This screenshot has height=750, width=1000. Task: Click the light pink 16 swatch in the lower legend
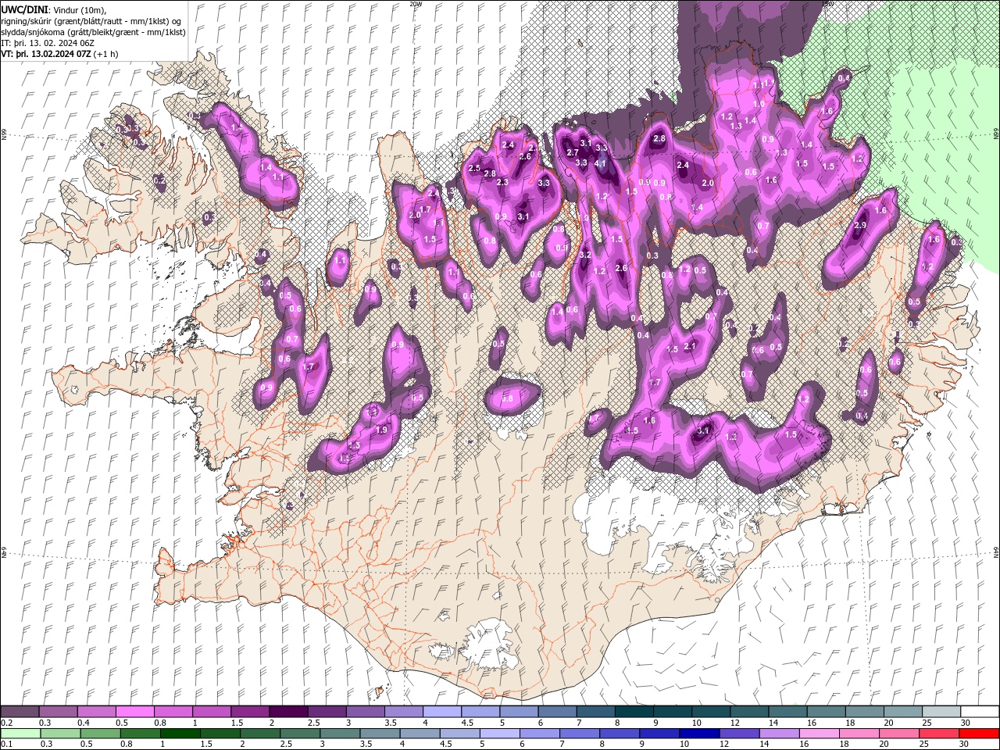coord(819,734)
